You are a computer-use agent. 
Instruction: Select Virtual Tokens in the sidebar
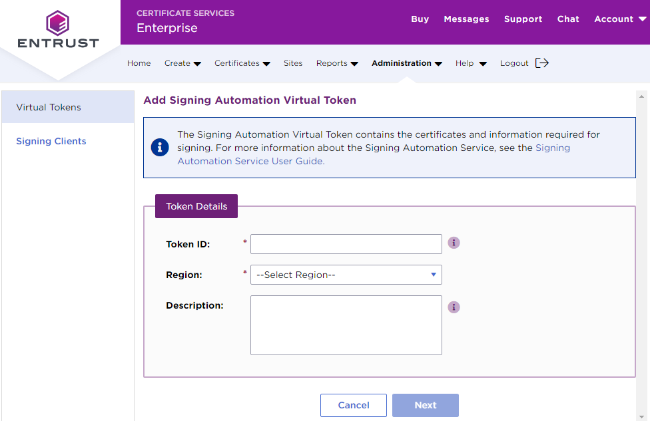[x=49, y=107]
